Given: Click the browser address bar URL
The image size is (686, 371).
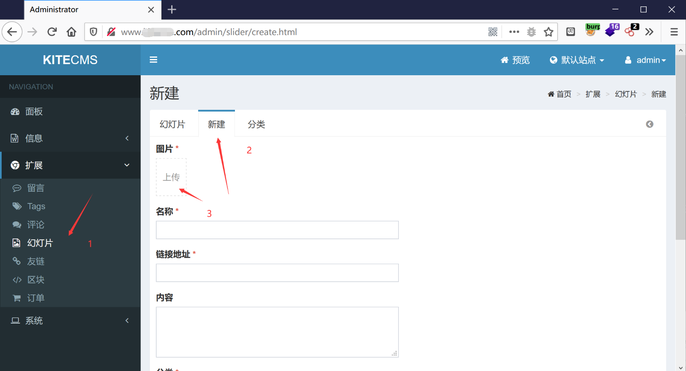Looking at the screenshot, I should pos(209,32).
